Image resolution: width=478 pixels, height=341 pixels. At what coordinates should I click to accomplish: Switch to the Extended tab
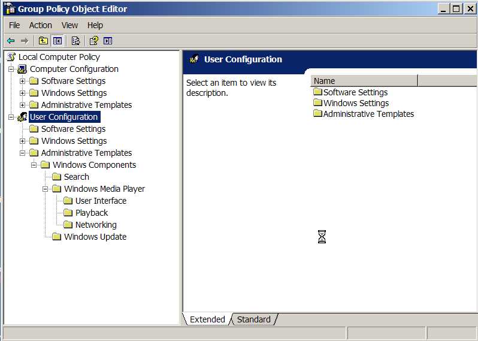[x=207, y=319]
